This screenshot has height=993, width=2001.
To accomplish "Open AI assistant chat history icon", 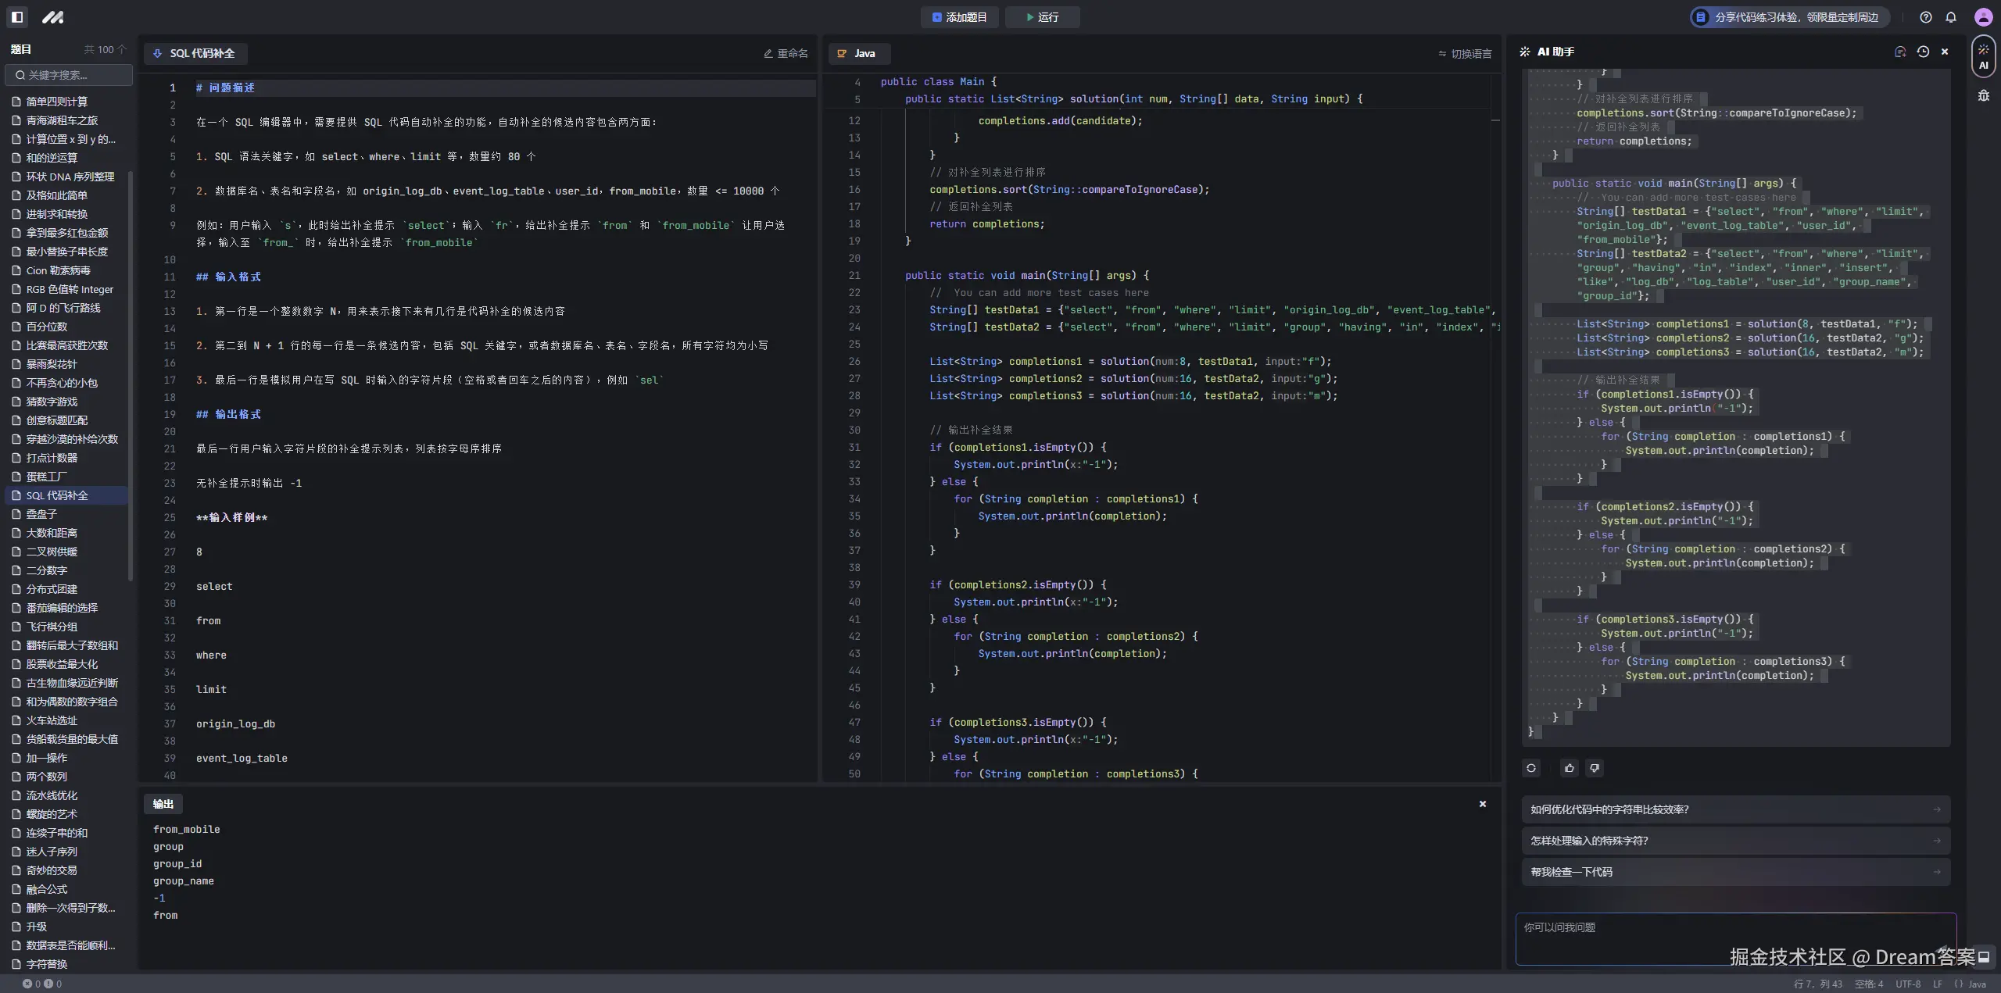I will [x=1923, y=52].
